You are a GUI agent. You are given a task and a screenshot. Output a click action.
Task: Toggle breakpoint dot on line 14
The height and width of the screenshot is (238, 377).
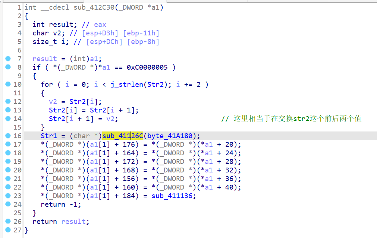8,118
